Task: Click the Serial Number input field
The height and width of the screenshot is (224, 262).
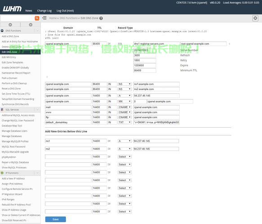Action: point(145,50)
